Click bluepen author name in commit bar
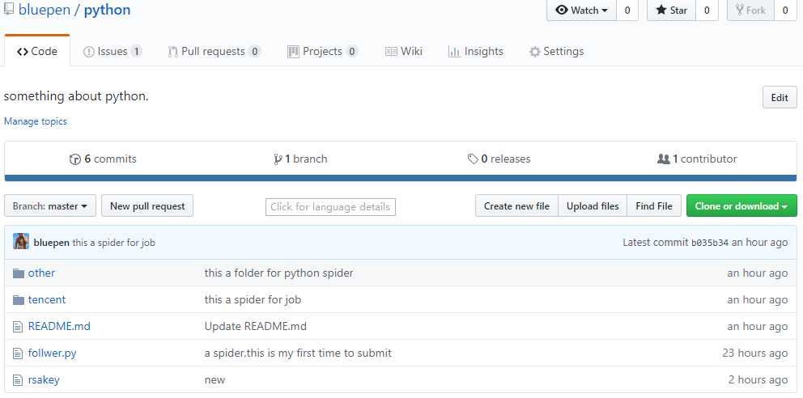The width and height of the screenshot is (803, 398). point(51,243)
